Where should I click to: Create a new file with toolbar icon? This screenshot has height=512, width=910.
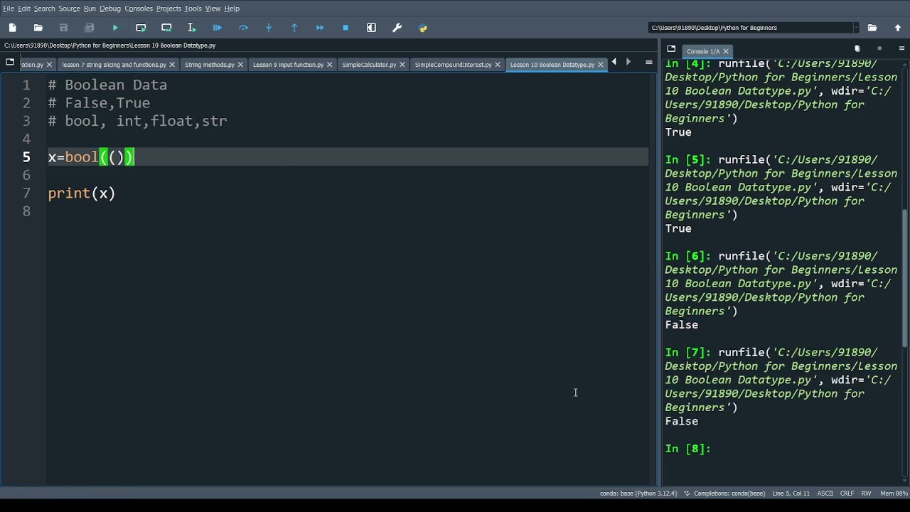[13, 28]
